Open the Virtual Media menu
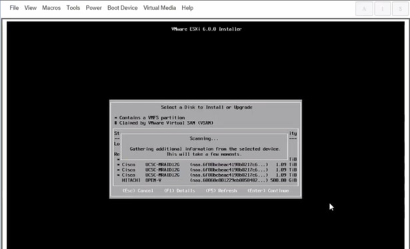Screen dimensions: 410x249 pos(159,8)
